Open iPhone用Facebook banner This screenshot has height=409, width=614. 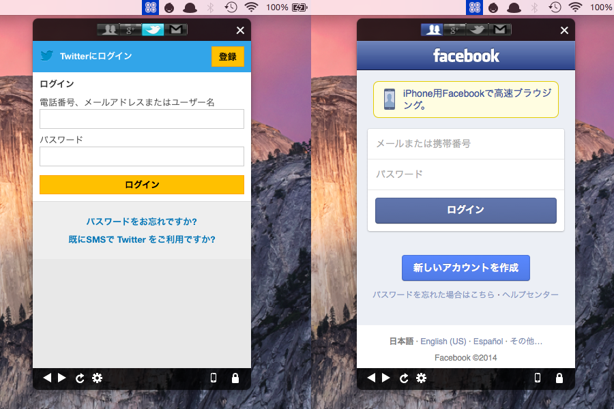tap(466, 100)
